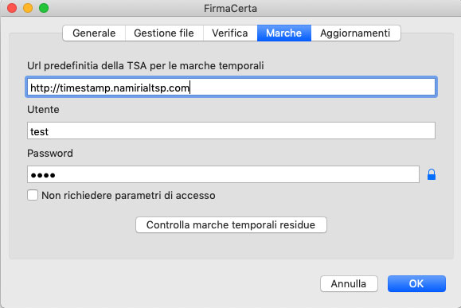Open the Gestione file tab
Image resolution: width=461 pixels, height=308 pixels.
pos(164,33)
